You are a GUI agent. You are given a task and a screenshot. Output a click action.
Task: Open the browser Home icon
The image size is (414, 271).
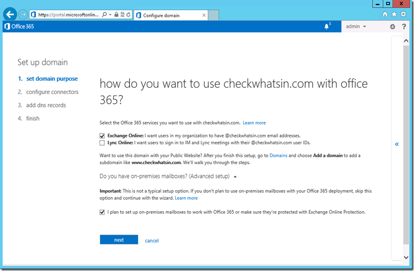pos(385,14)
